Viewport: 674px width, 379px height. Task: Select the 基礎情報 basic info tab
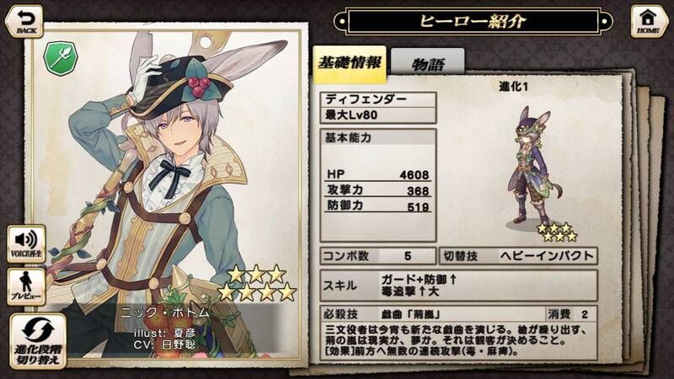(349, 64)
